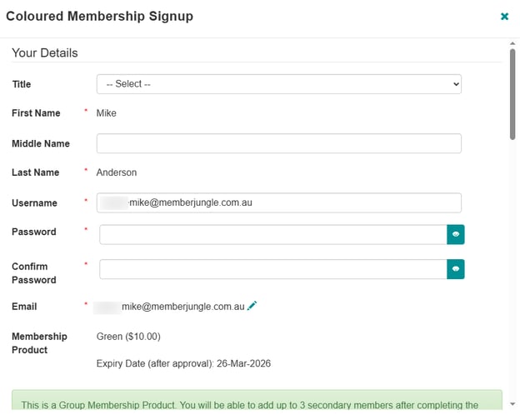Click the vertical scrollbar thumb
Image resolution: width=520 pixels, height=415 pixels.
click(512, 94)
